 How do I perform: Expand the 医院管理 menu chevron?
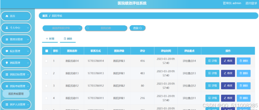(28, 63)
